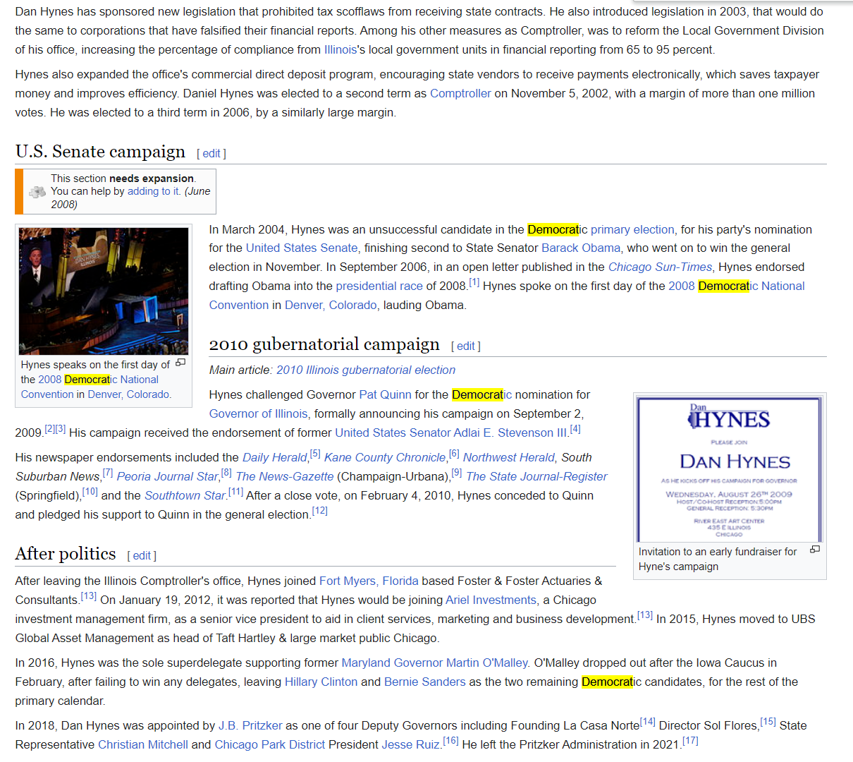
Task: Open the Dan Hynes fundraiser invitation image
Action: pos(730,469)
